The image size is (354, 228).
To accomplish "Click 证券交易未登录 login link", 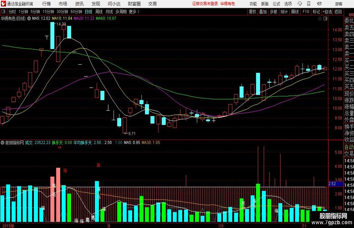I will coord(205,4).
